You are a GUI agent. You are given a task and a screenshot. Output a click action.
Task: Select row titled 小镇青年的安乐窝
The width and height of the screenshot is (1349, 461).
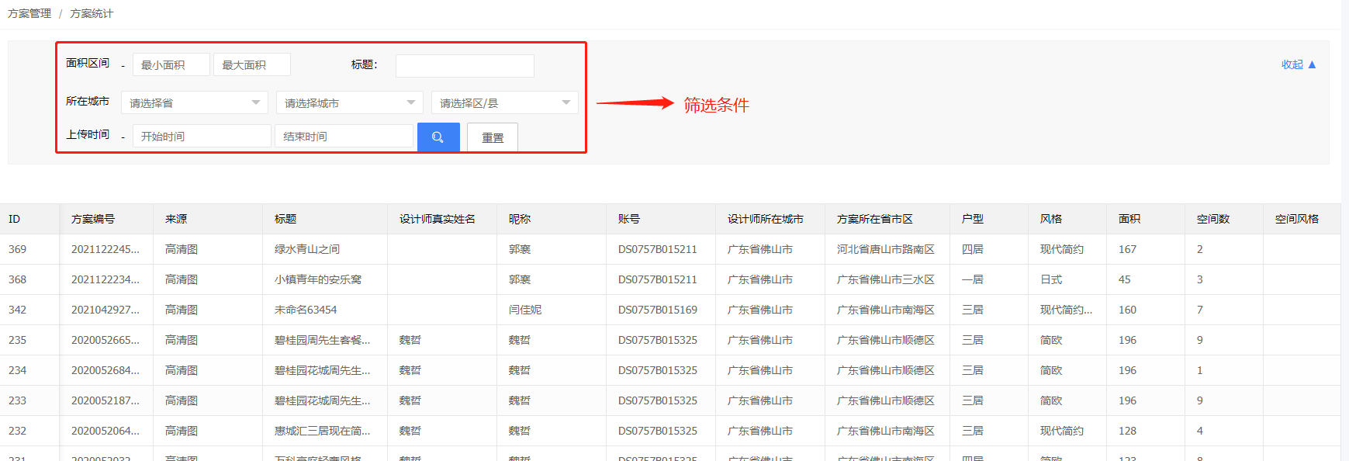pyautogui.click(x=318, y=279)
